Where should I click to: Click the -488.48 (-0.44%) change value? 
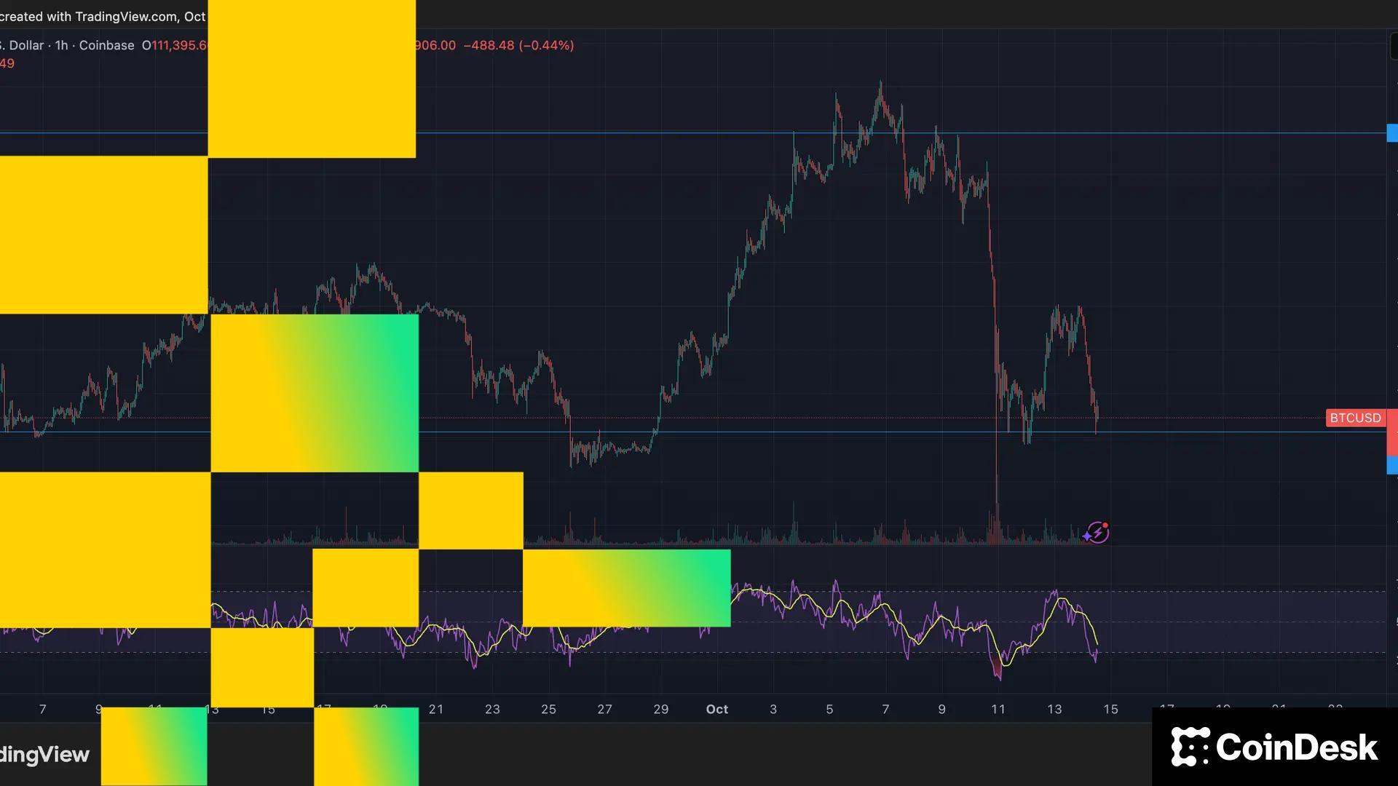tap(518, 45)
